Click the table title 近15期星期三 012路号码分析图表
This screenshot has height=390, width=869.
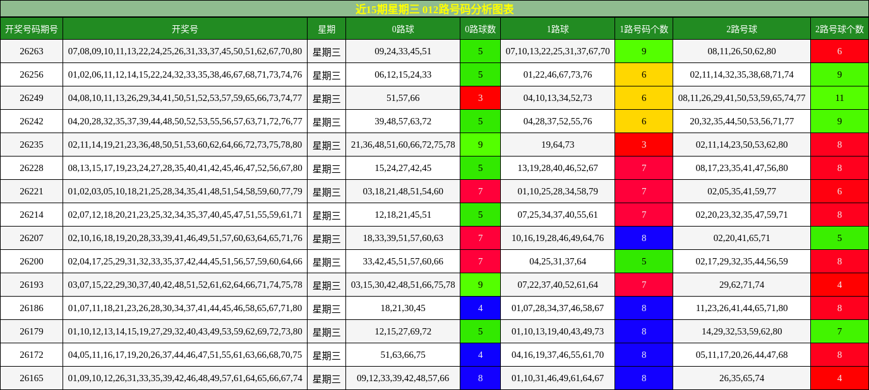[434, 9]
